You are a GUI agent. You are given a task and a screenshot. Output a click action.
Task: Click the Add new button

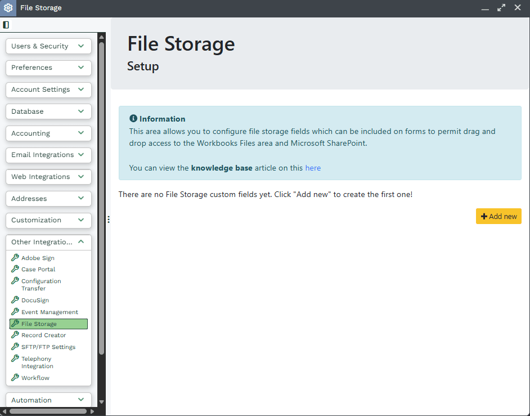click(498, 217)
